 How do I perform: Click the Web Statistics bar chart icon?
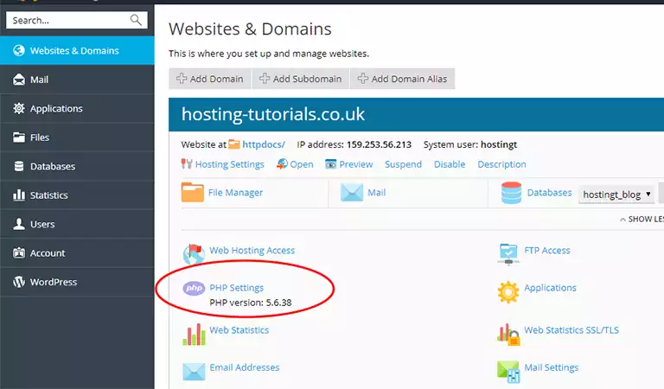(x=194, y=335)
